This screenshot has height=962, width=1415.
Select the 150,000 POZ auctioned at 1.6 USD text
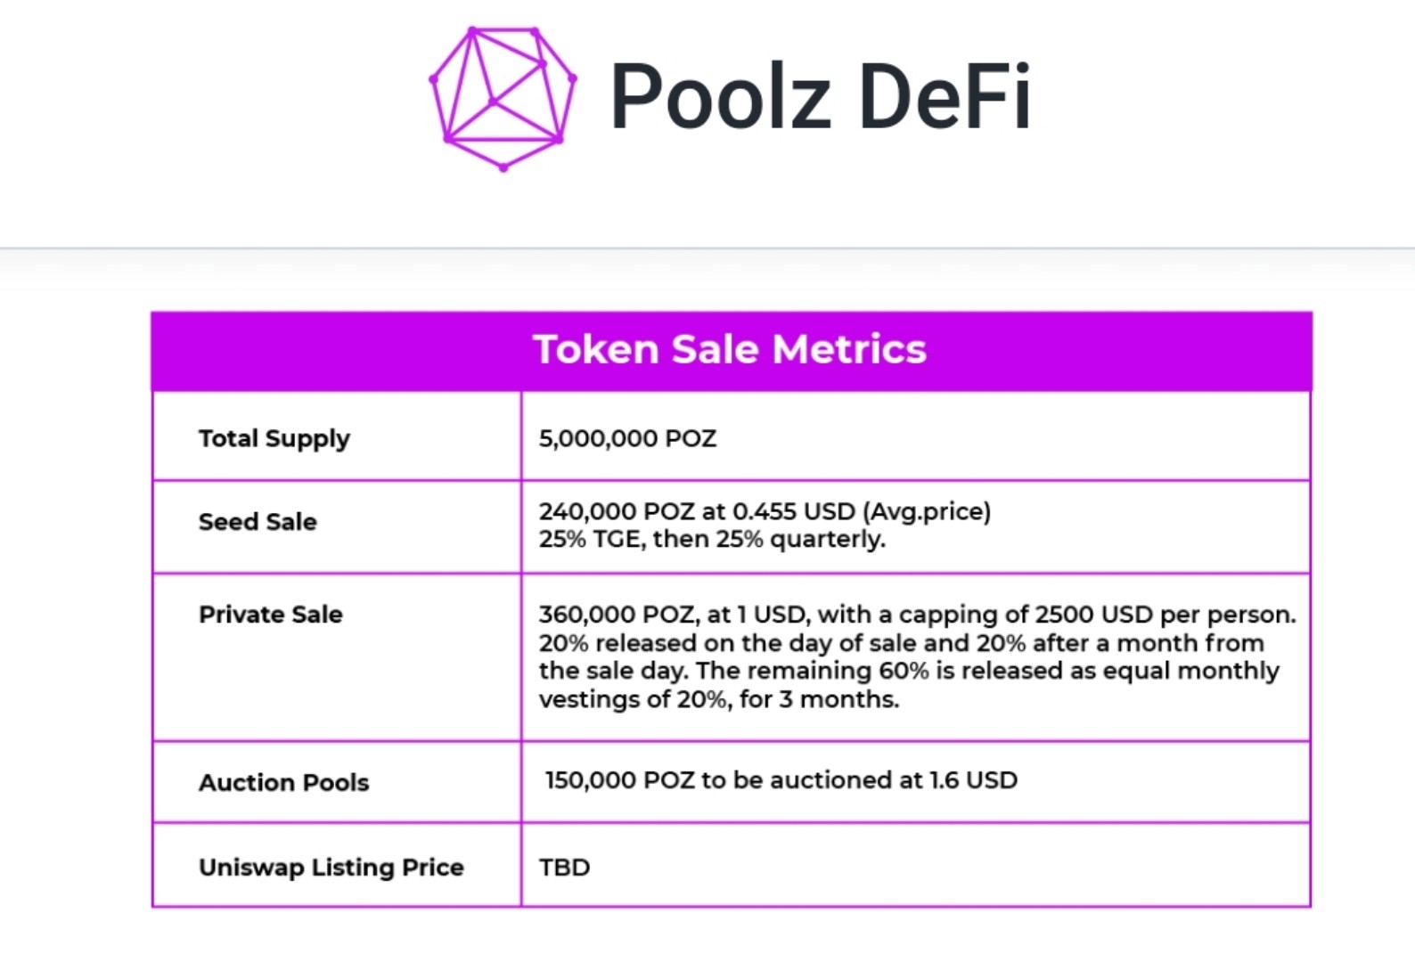pos(781,780)
